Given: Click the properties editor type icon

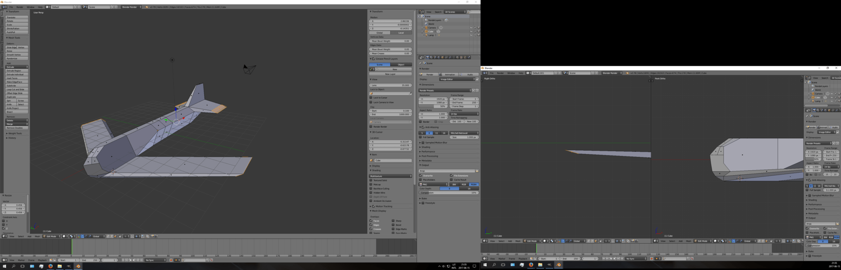Looking at the screenshot, I should coord(421,57).
